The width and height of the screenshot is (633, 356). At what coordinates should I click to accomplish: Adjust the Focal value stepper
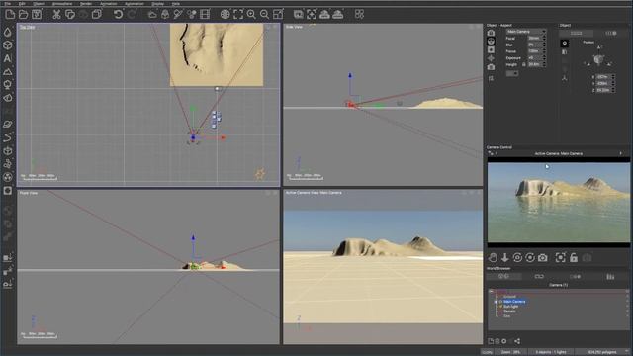pos(544,38)
